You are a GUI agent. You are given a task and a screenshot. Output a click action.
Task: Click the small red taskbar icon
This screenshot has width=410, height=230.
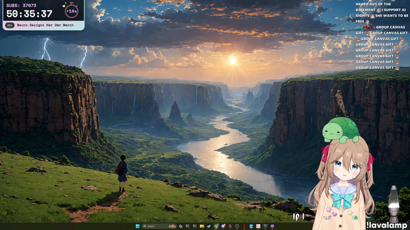click(244, 226)
